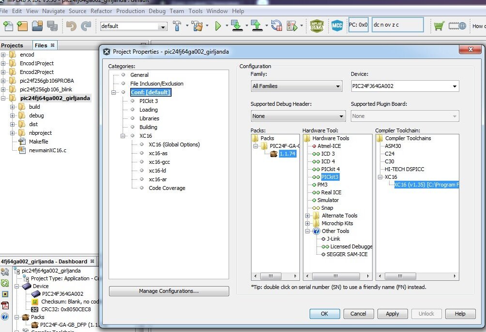Screen dimensions: 486x332
Task: Select PICkit 4 hardware tool
Action: pos(330,169)
